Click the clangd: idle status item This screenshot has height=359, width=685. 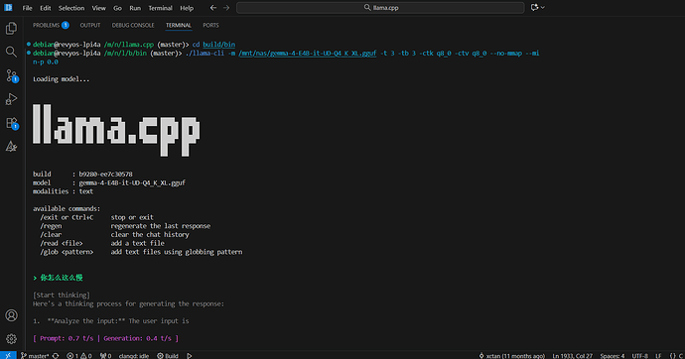[x=134, y=355]
